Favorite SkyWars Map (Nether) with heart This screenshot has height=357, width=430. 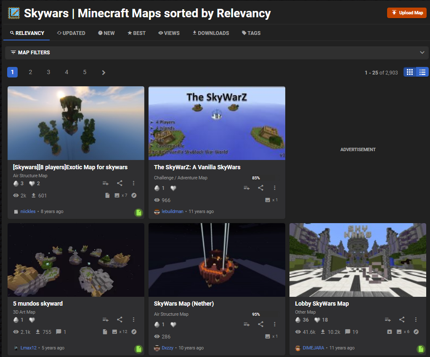click(173, 325)
